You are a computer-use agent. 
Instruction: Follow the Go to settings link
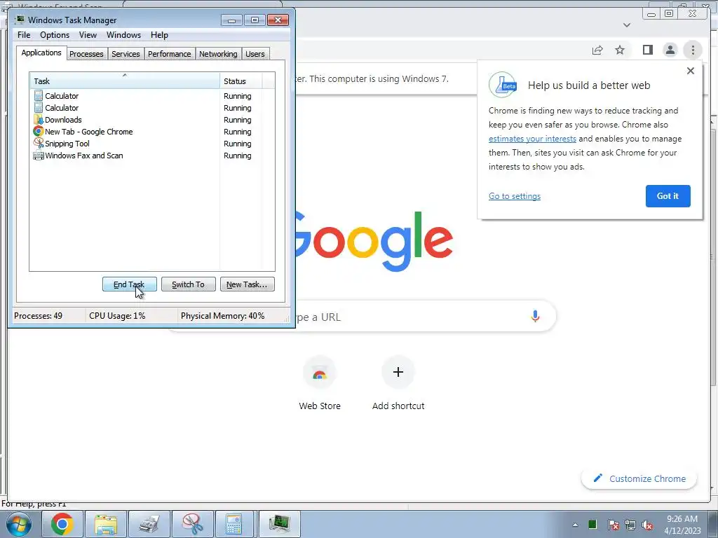(514, 196)
